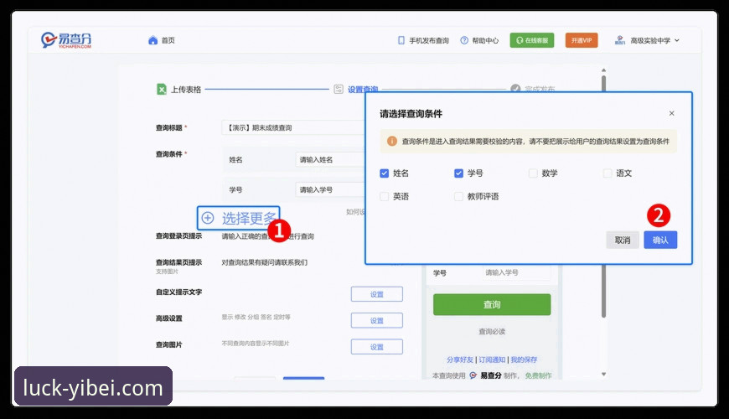Click 订阅通知 link
The height and width of the screenshot is (419, 729).
point(492,360)
